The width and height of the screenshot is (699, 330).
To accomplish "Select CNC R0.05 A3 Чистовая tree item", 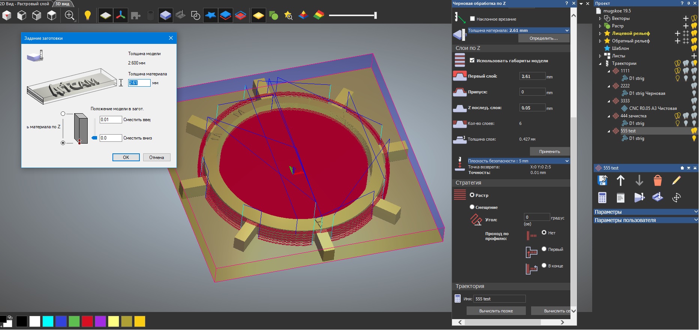I will pos(653,108).
